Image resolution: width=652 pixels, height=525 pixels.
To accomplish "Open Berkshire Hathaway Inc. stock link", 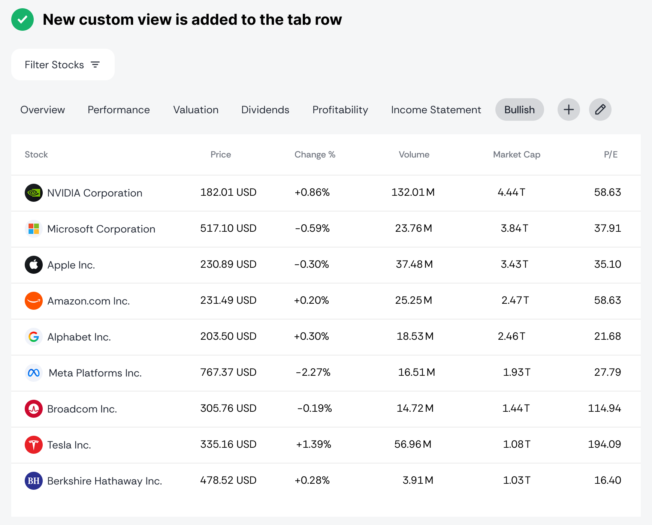I will [x=105, y=481].
